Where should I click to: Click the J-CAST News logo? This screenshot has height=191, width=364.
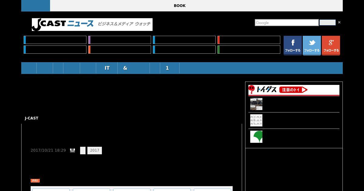tap(92, 25)
